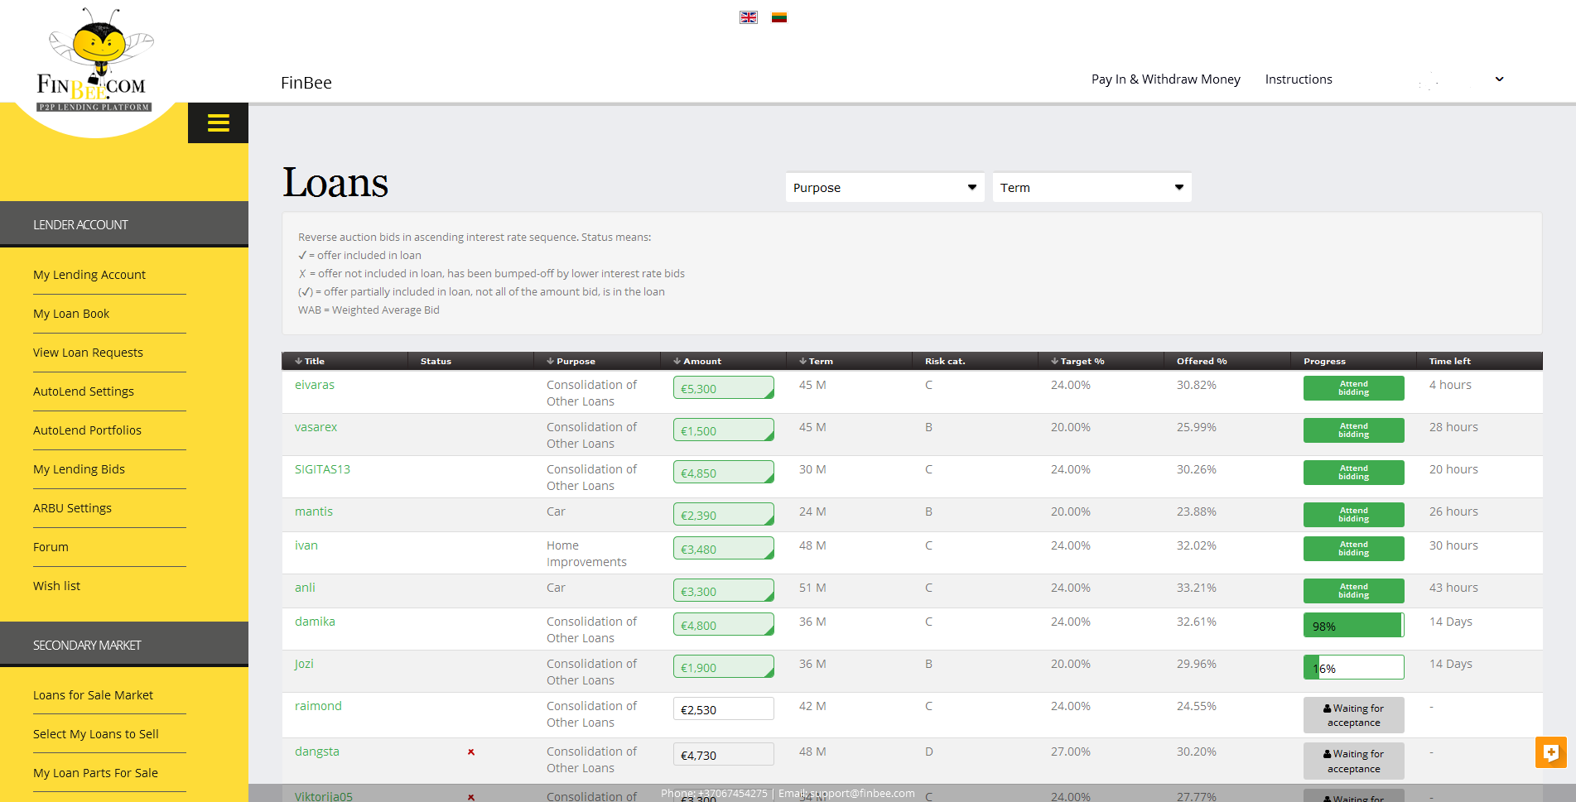Sort loans by Target % column
The image size is (1576, 802).
(x=1077, y=361)
